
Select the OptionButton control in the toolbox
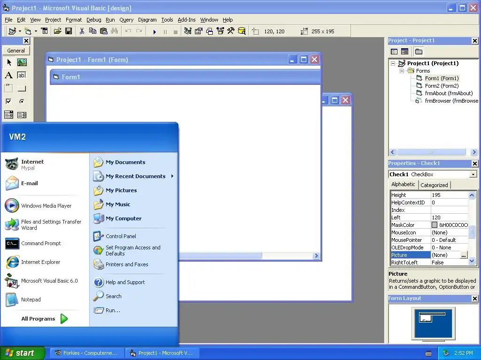pyautogui.click(x=22, y=101)
